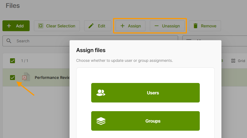
Task: Click the green Add button
Action: (x=16, y=26)
